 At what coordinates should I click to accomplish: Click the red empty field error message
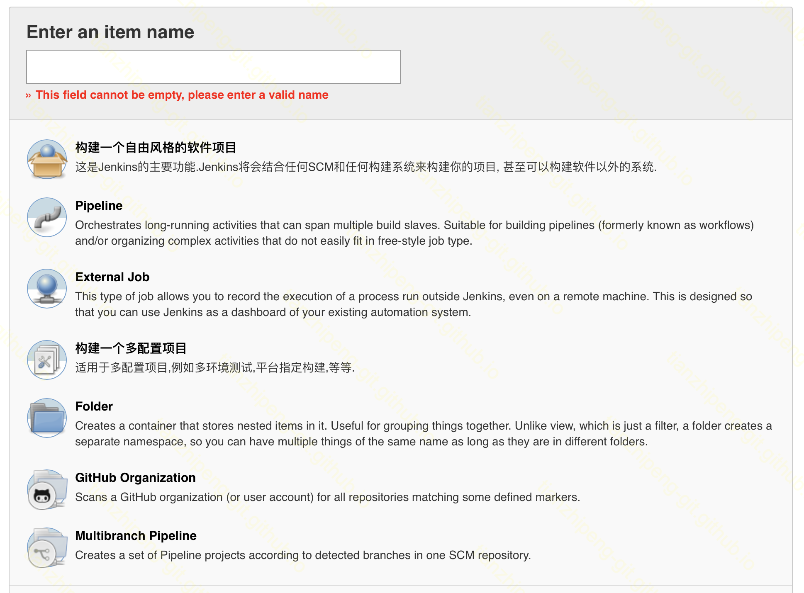point(182,95)
